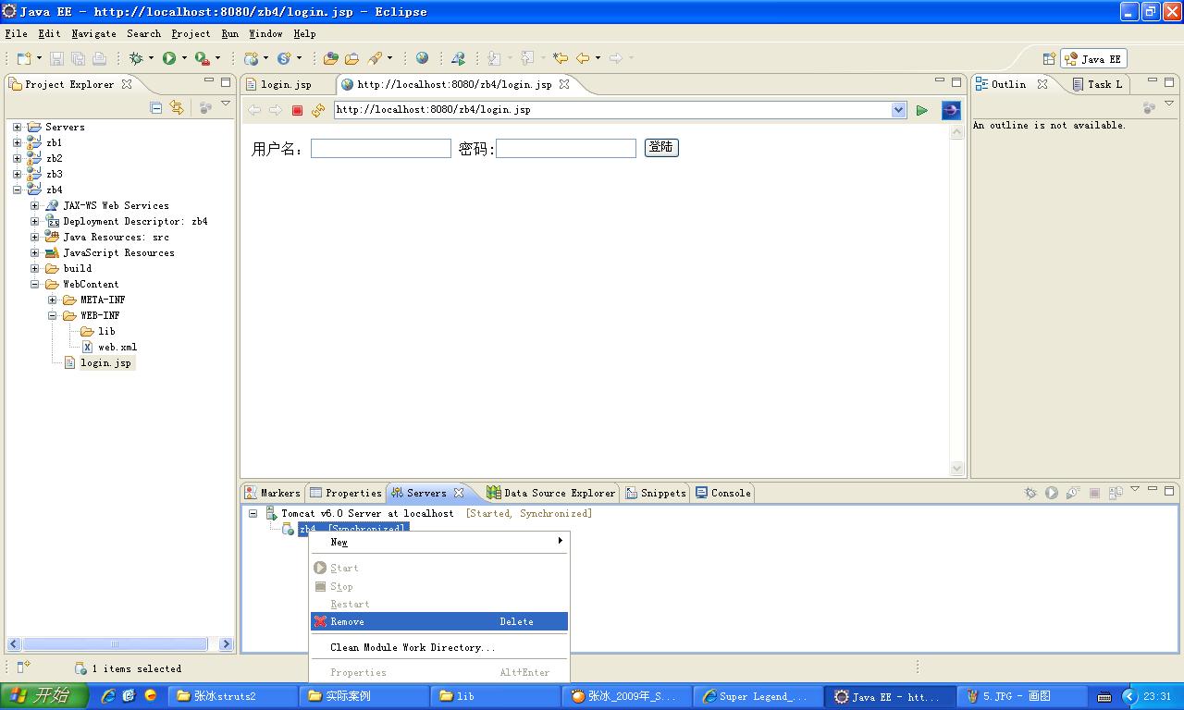Screen dimensions: 1184x710
Task: Choose Clean Module Work Directory from menu
Action: 439,647
